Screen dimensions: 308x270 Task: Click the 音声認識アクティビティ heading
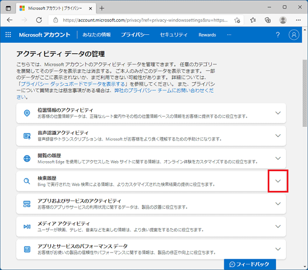tap(63, 132)
